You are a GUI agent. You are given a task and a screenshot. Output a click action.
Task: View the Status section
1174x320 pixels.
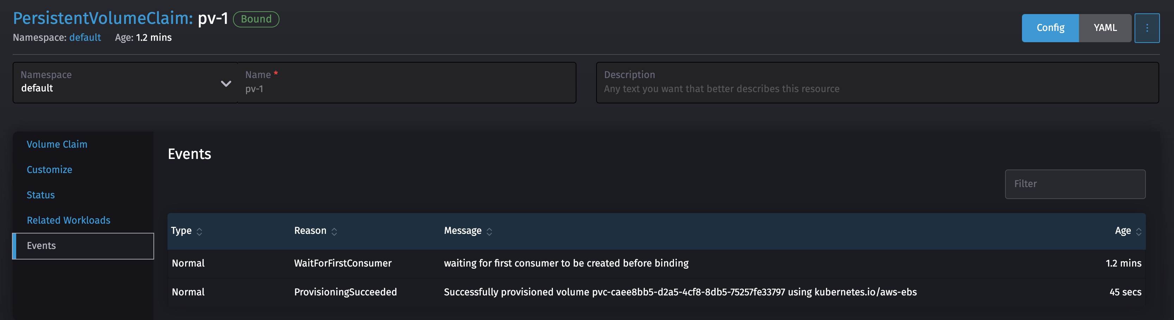40,195
